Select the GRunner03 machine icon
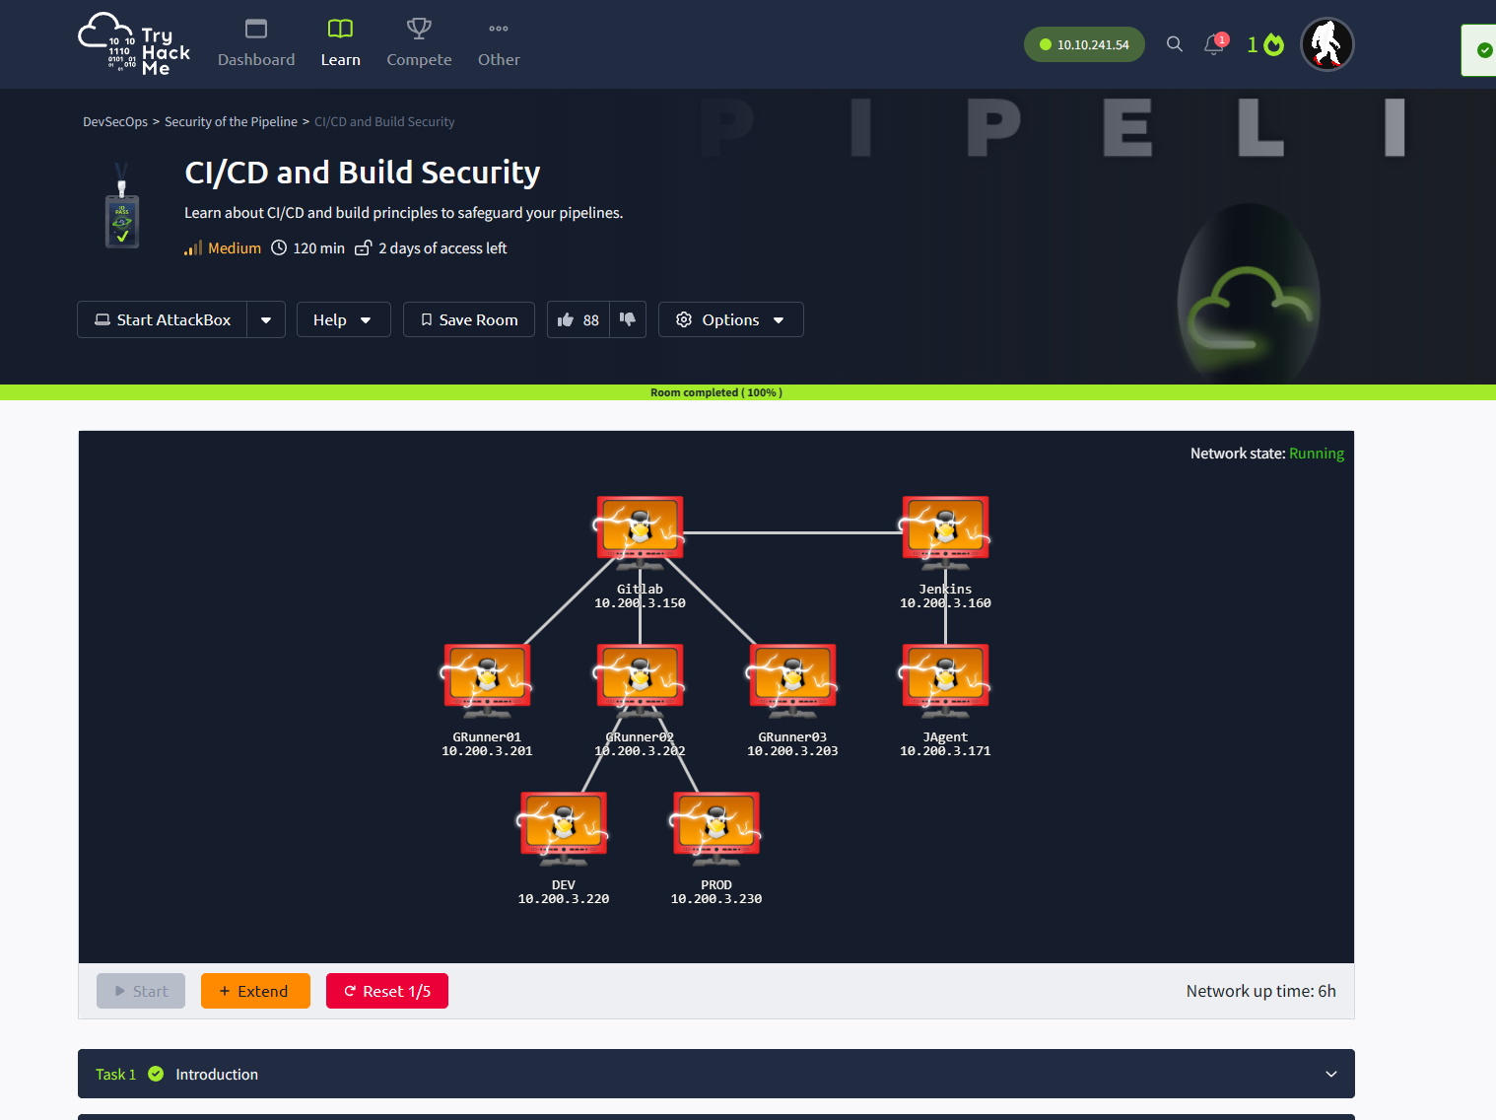Screen dimensions: 1496x1120 click(792, 681)
